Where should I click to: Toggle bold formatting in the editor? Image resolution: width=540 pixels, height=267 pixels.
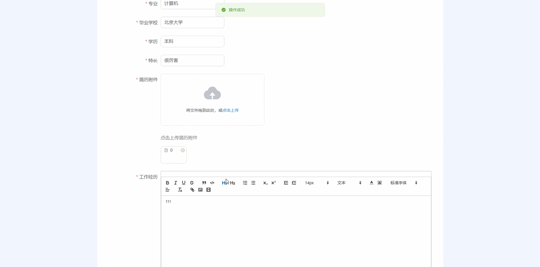[x=167, y=183]
